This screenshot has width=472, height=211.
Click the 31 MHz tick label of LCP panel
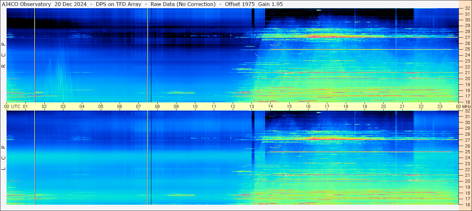click(467, 116)
